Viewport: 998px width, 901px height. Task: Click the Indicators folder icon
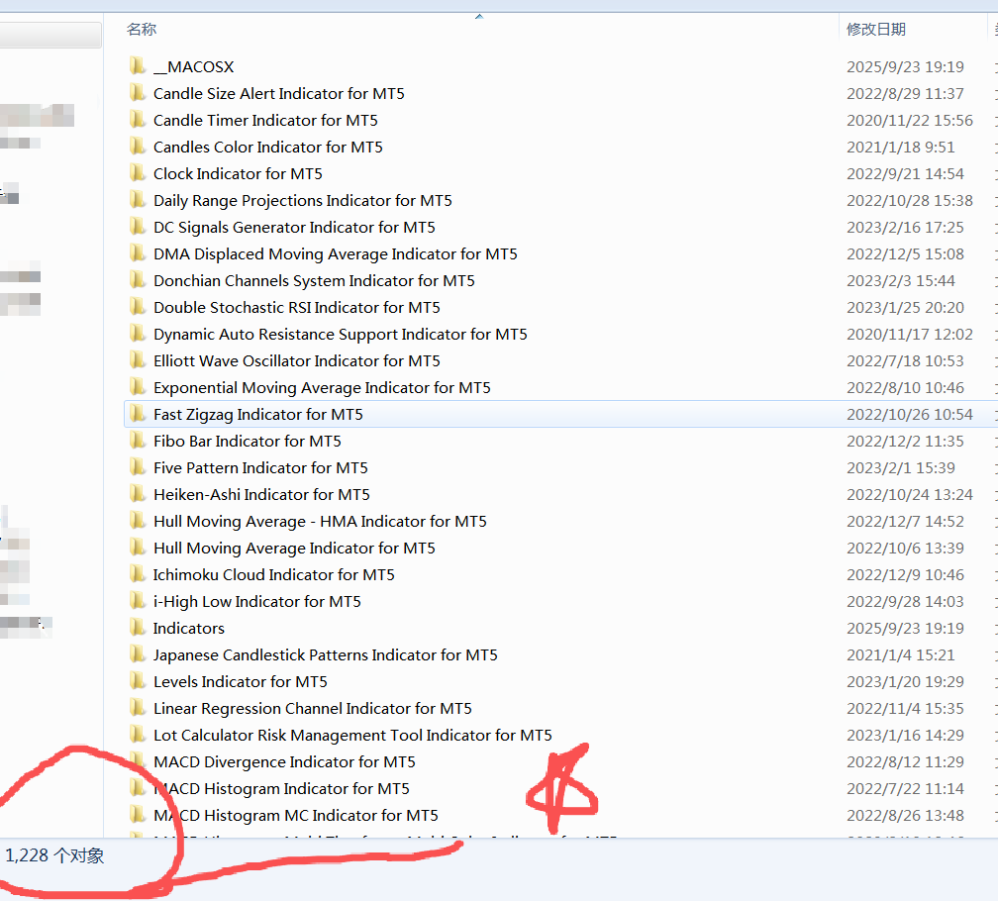pos(138,628)
